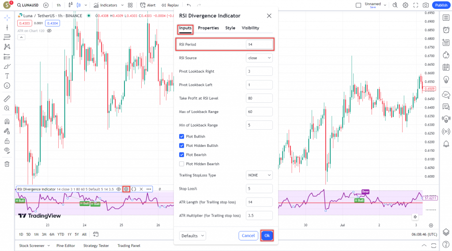
Task: Select the crosshair cursor tool
Action: point(7,18)
